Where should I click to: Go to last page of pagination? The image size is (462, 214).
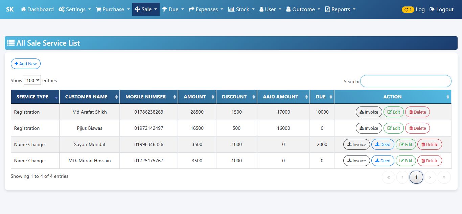444,177
